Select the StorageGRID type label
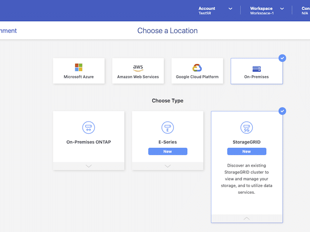310x232 pixels. click(x=246, y=142)
